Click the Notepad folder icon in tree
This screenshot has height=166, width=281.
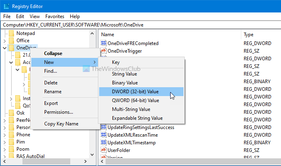[11, 33]
